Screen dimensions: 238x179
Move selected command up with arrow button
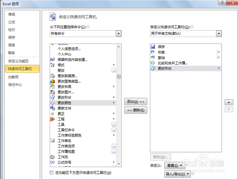tap(229, 102)
